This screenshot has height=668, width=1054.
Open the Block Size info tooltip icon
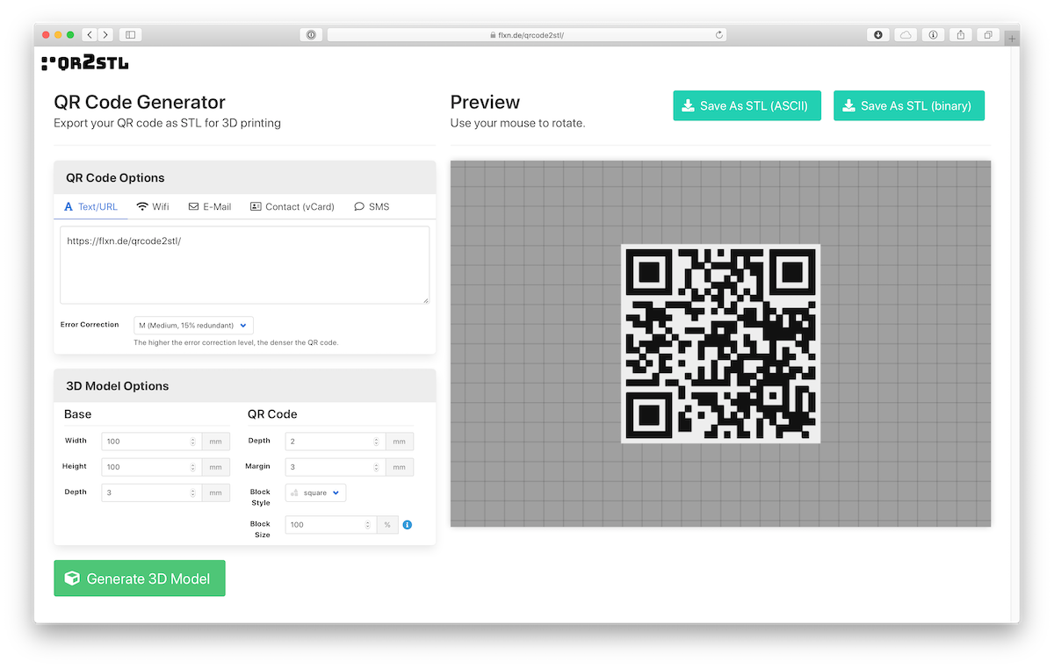coord(407,524)
